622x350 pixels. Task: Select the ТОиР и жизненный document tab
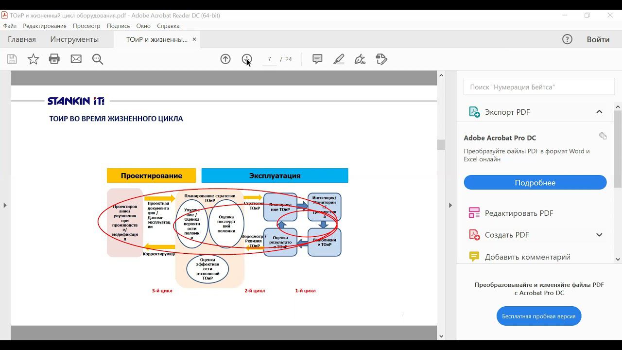[x=156, y=39]
